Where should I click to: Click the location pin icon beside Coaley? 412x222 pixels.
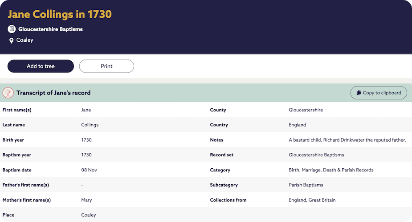(12, 40)
